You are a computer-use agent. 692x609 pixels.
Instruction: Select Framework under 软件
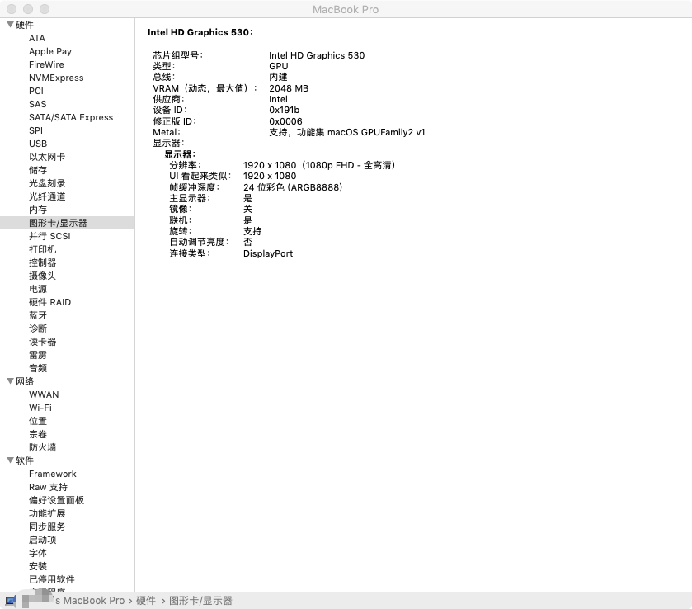click(x=53, y=474)
